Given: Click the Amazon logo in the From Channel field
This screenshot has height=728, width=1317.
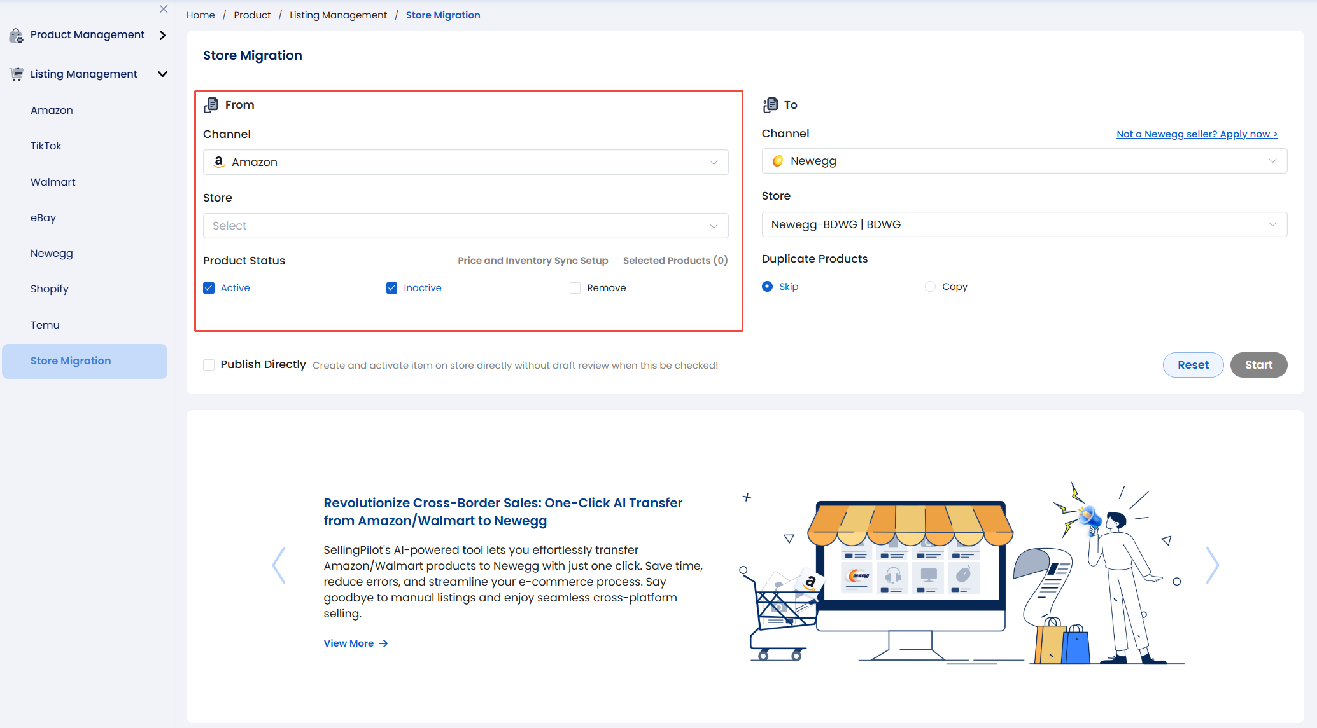Looking at the screenshot, I should (x=219, y=162).
